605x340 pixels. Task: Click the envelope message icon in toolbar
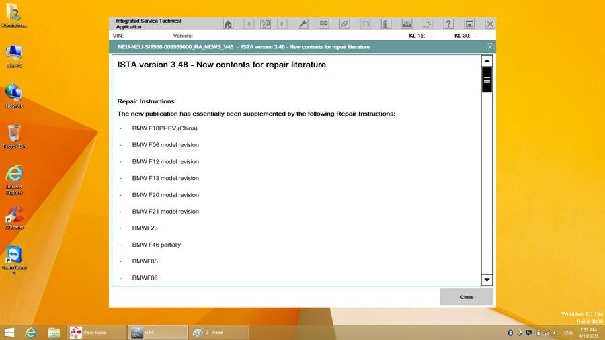click(366, 24)
